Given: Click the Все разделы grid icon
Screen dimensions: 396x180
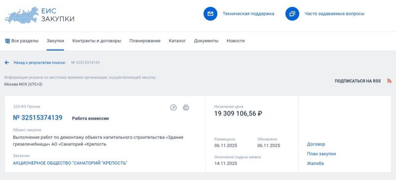Looking at the screenshot, I should (7, 41).
